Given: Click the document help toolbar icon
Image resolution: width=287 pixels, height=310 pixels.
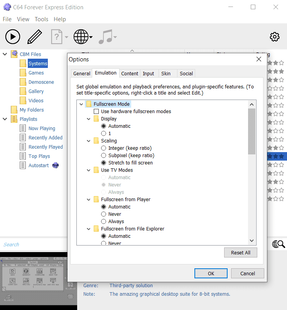Looking at the screenshot, I should pyautogui.click(x=57, y=37).
